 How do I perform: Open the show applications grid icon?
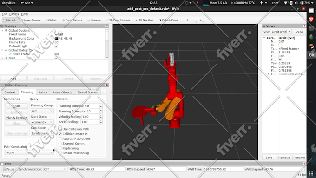(311, 173)
